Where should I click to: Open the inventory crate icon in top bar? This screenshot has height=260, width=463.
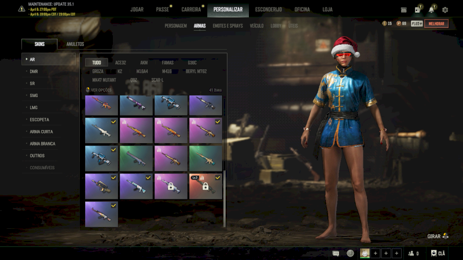click(x=403, y=10)
